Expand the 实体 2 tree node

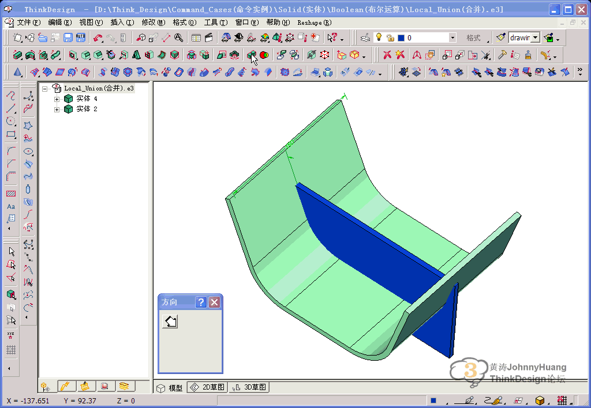[x=57, y=109]
